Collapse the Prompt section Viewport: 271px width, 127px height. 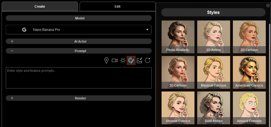click(x=79, y=51)
